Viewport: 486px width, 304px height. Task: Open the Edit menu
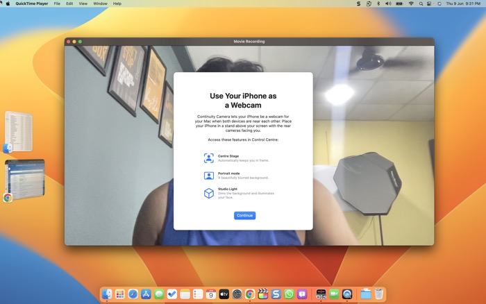69,3
